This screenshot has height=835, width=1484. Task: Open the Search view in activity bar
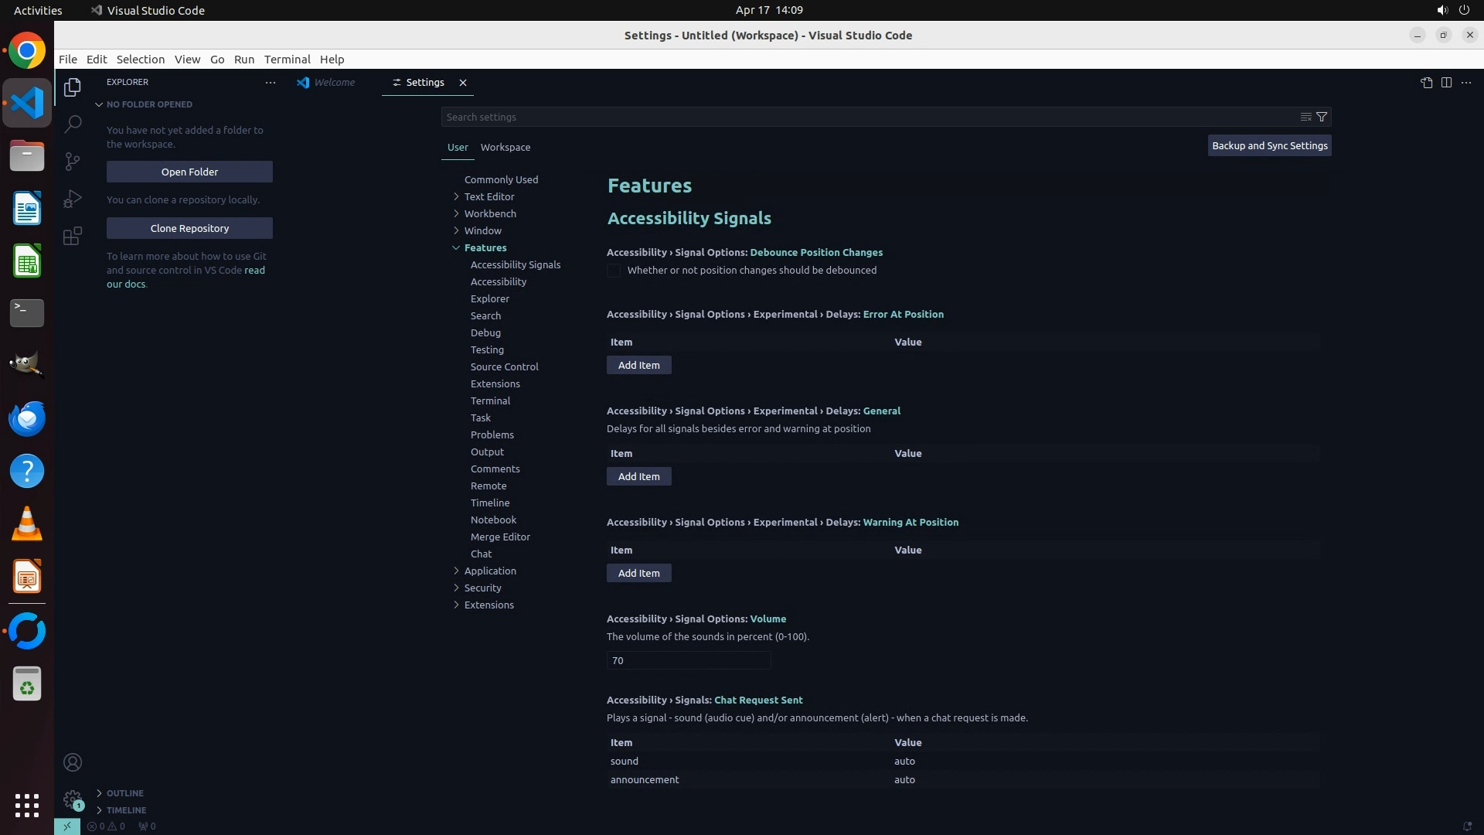pos(73,124)
